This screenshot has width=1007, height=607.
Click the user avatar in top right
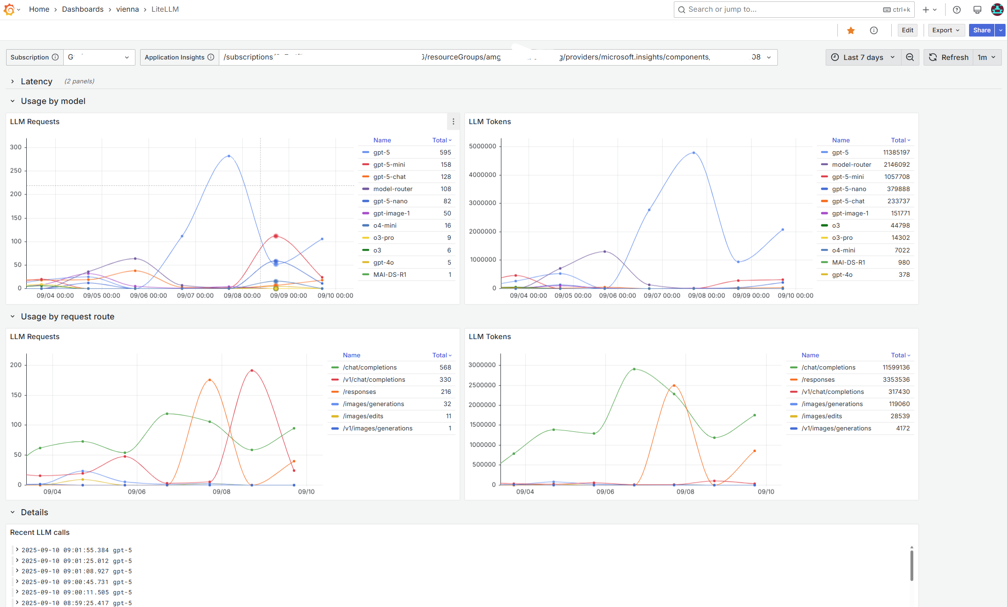(x=997, y=9)
